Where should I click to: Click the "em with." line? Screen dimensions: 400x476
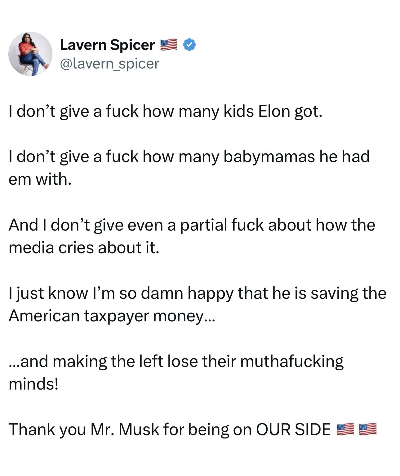40,179
